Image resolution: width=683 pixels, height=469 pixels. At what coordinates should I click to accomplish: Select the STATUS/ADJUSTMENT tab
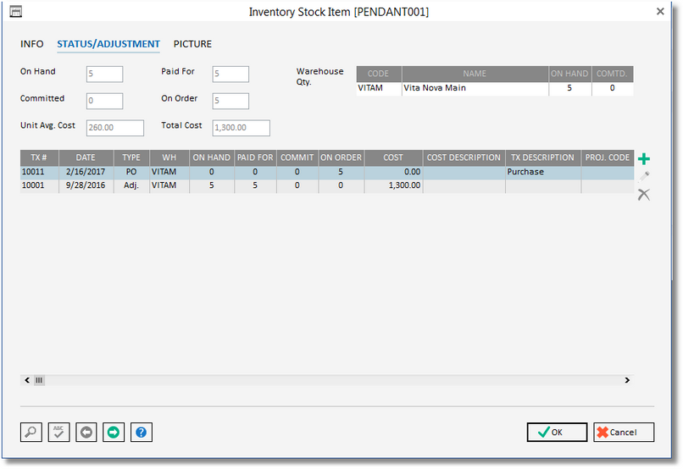tap(108, 44)
